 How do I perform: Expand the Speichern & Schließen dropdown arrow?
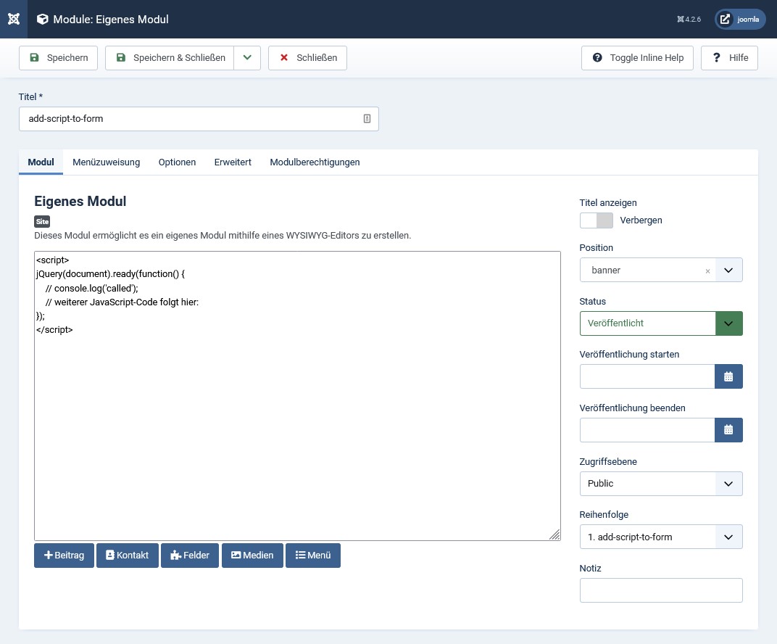pos(247,58)
